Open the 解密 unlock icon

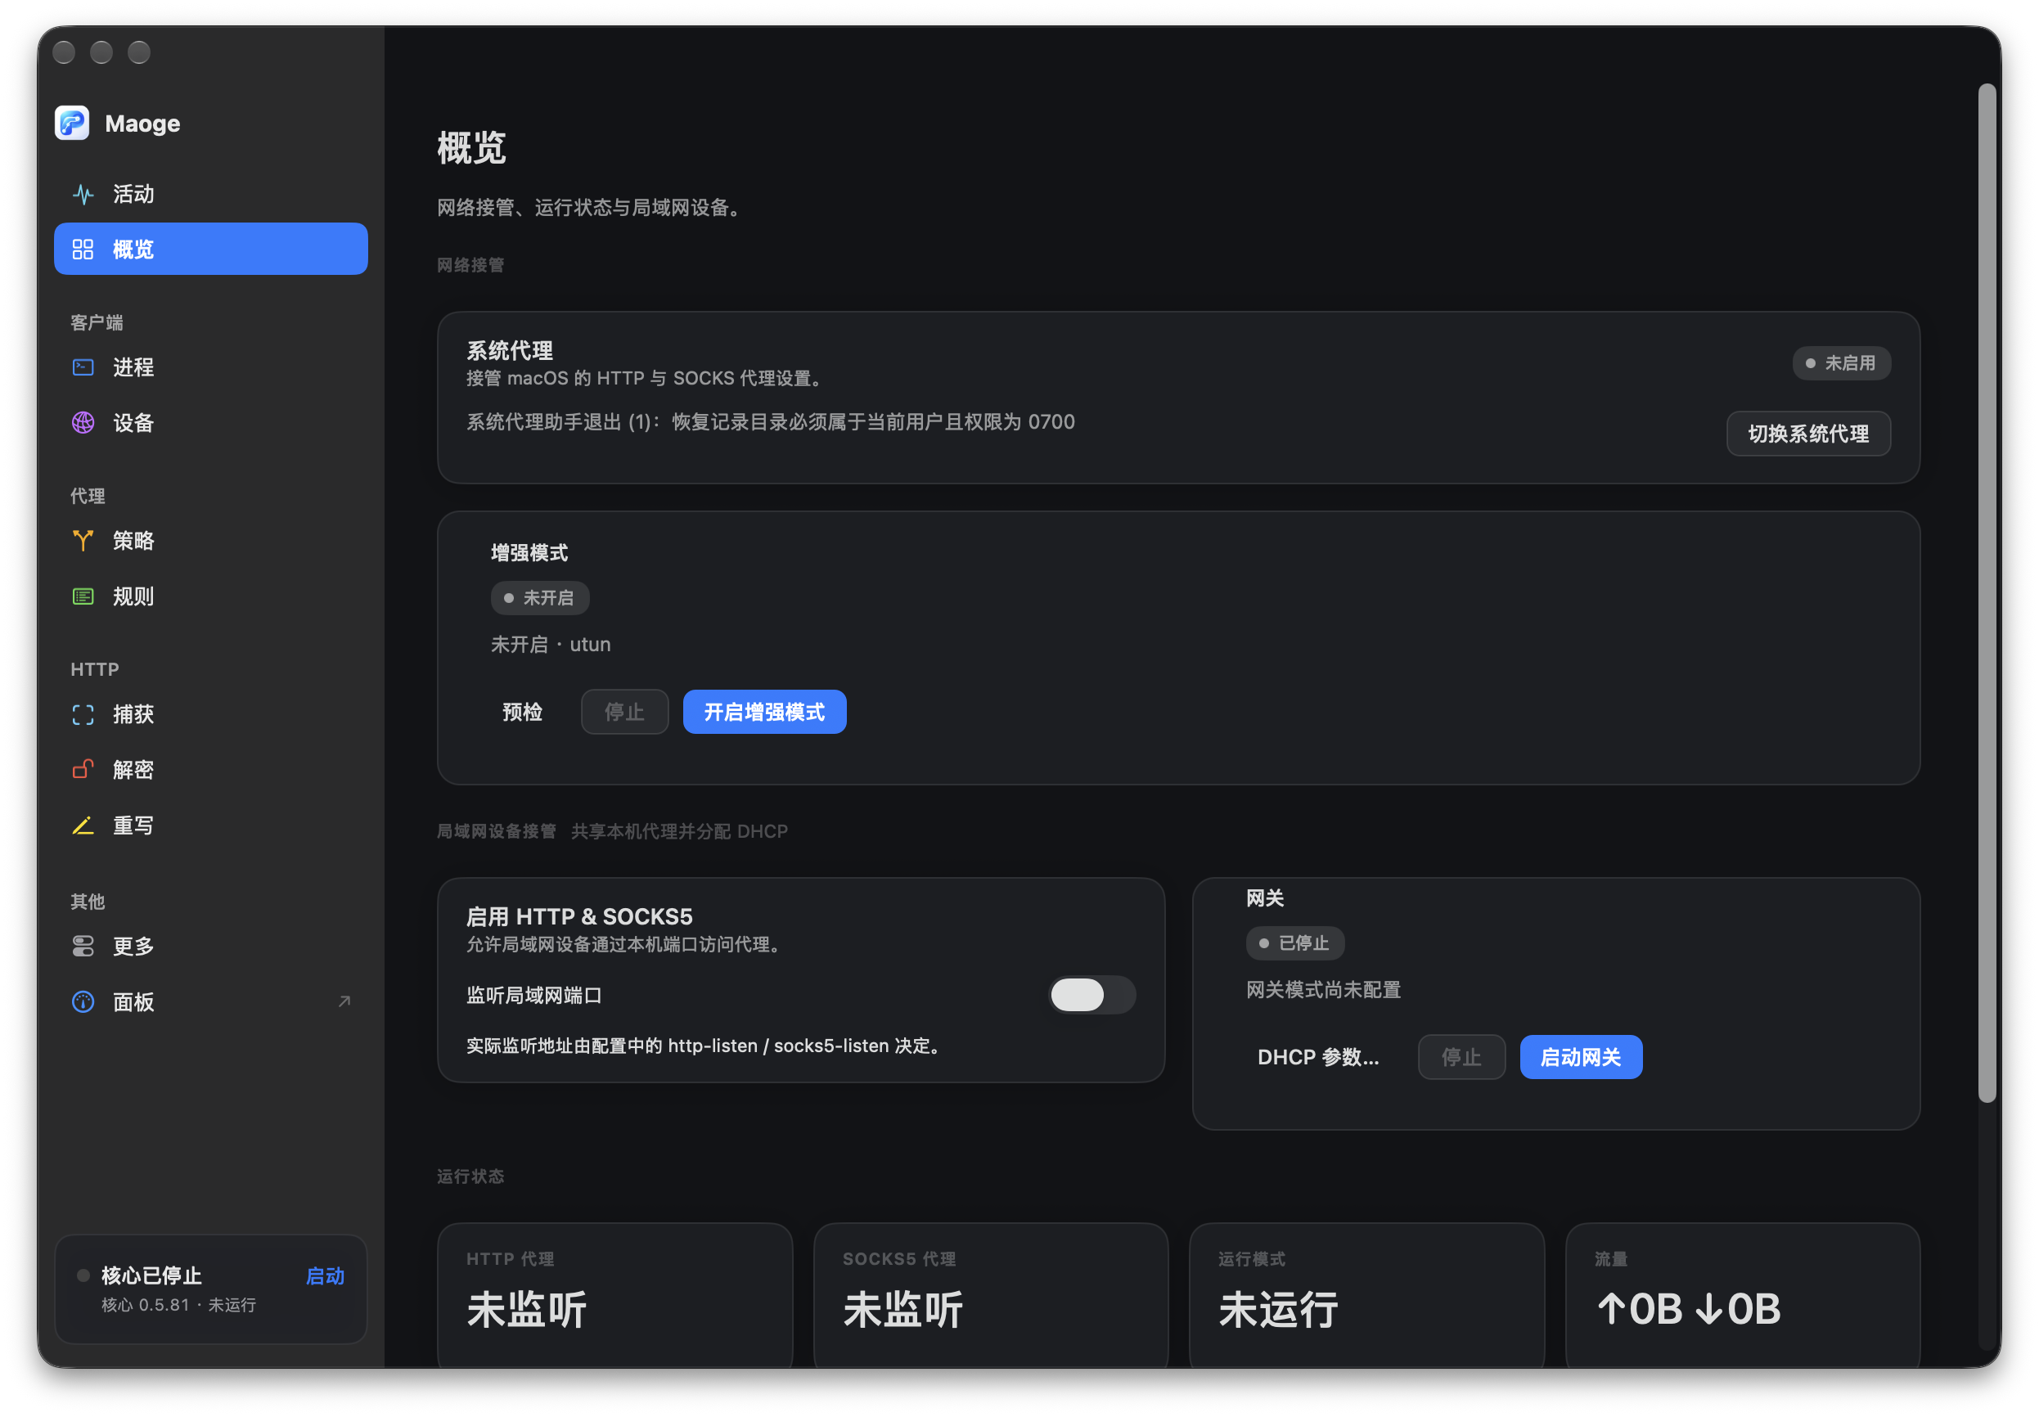pyautogui.click(x=83, y=769)
